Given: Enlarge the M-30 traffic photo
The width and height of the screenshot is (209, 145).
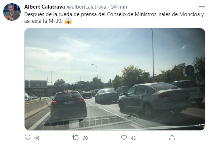Looking at the screenshot, I should pyautogui.click(x=115, y=79).
